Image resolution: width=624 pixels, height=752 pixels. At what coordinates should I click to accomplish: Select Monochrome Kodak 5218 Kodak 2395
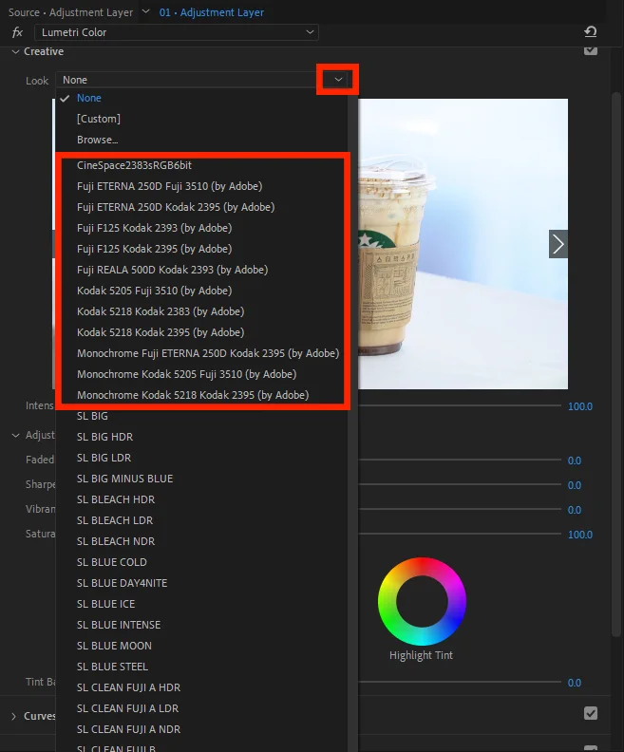click(x=201, y=395)
